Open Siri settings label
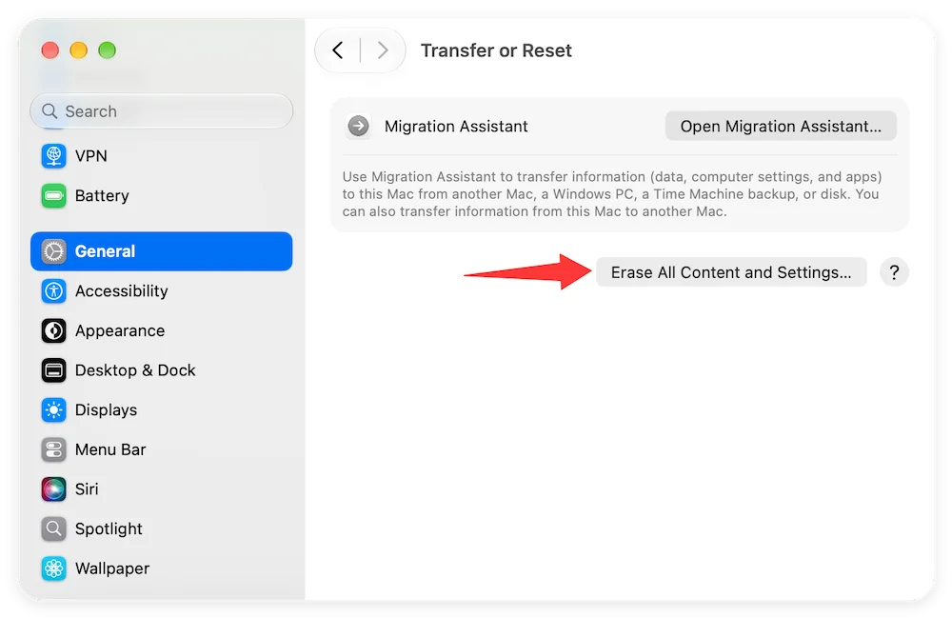The width and height of the screenshot is (952, 618). [x=87, y=489]
